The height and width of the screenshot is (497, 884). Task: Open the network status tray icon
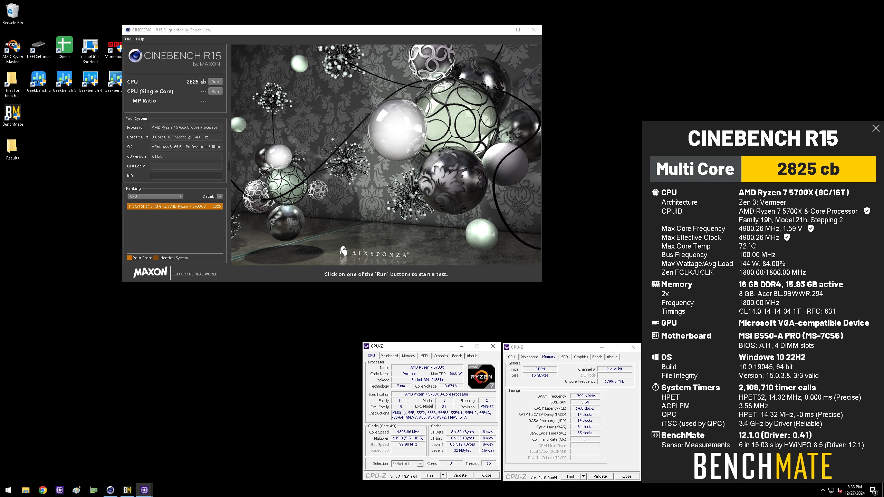[831, 490]
